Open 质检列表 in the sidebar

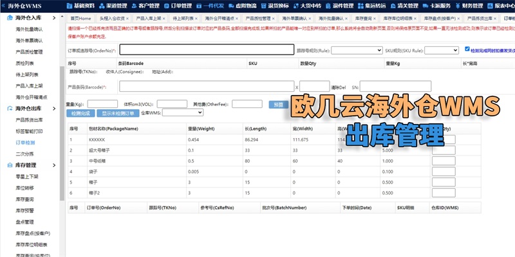[24, 63]
